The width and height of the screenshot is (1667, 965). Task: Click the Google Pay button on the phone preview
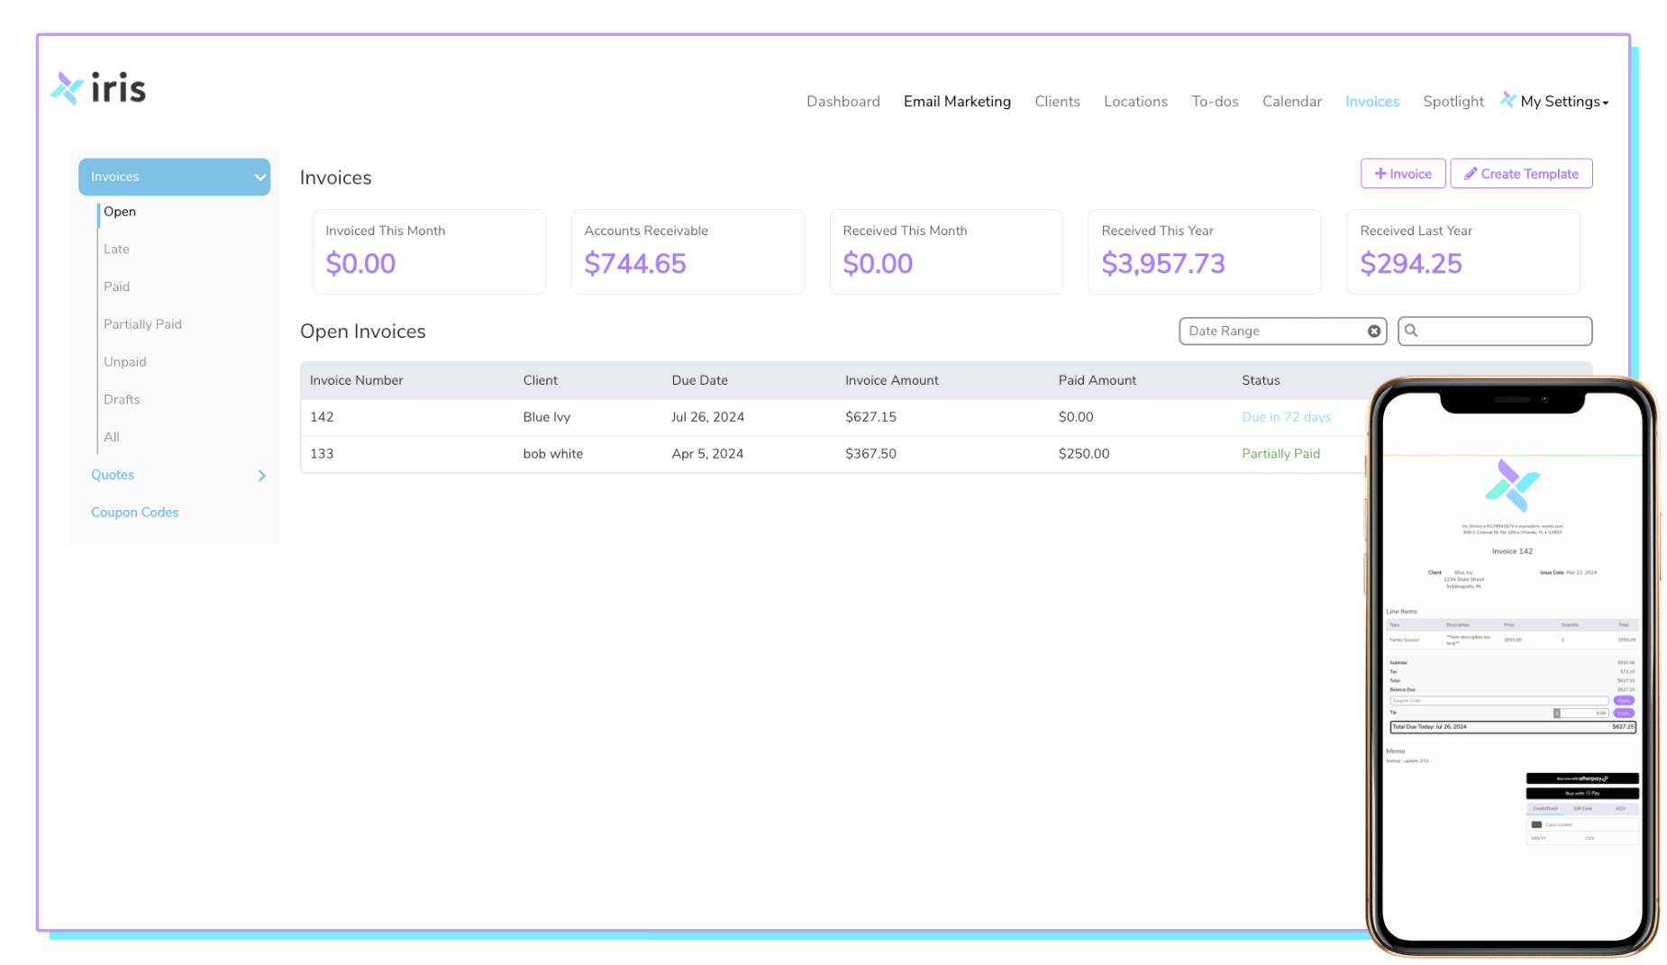tap(1581, 794)
